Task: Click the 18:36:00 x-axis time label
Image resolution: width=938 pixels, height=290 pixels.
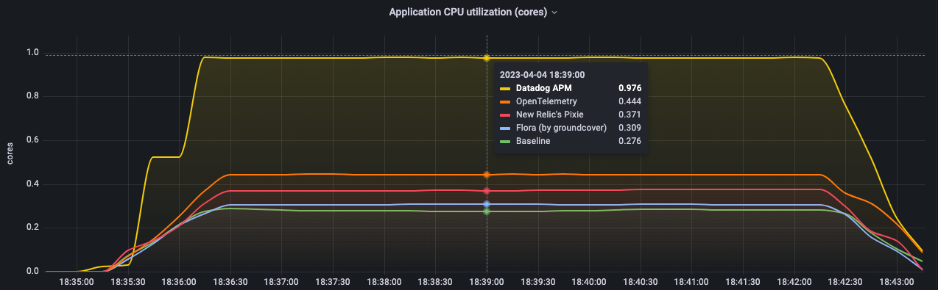Action: [x=179, y=282]
